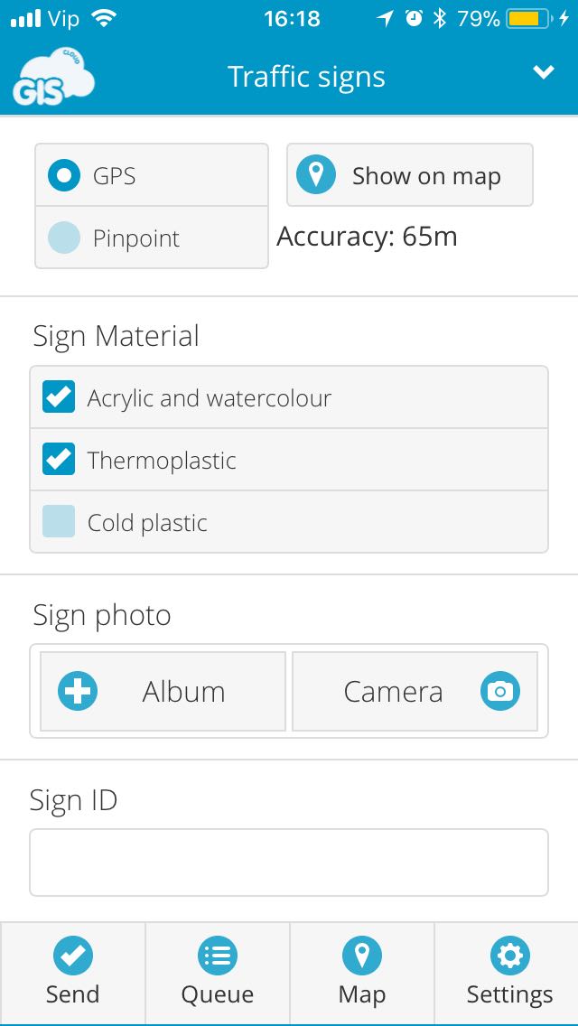578x1026 pixels.
Task: Focus the Sign ID input field
Action: (x=289, y=863)
